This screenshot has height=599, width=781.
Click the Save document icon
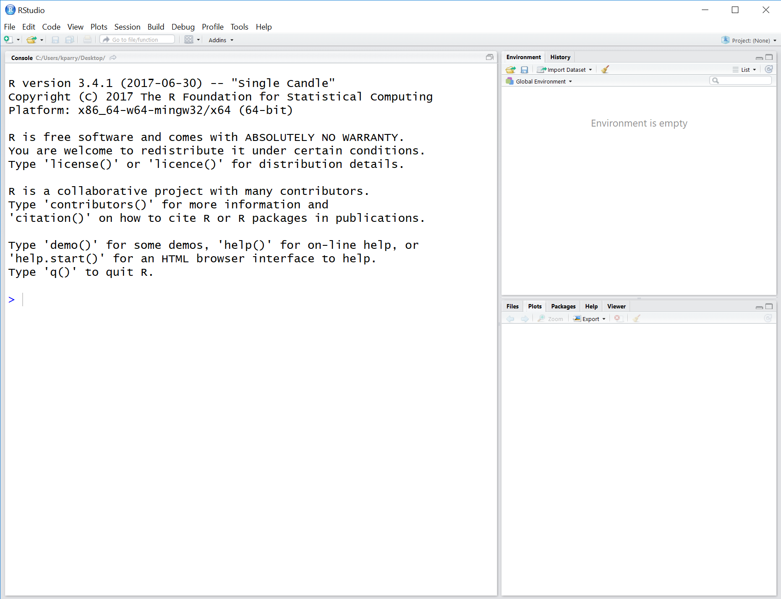tap(55, 40)
